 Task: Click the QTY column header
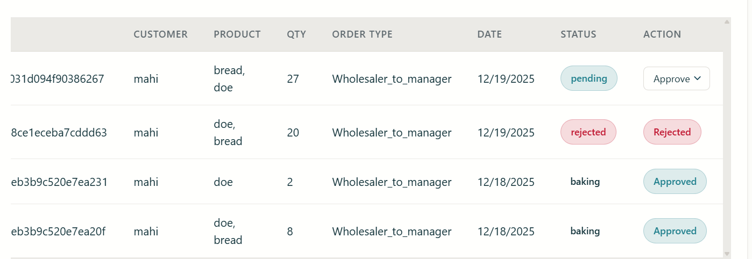(296, 34)
